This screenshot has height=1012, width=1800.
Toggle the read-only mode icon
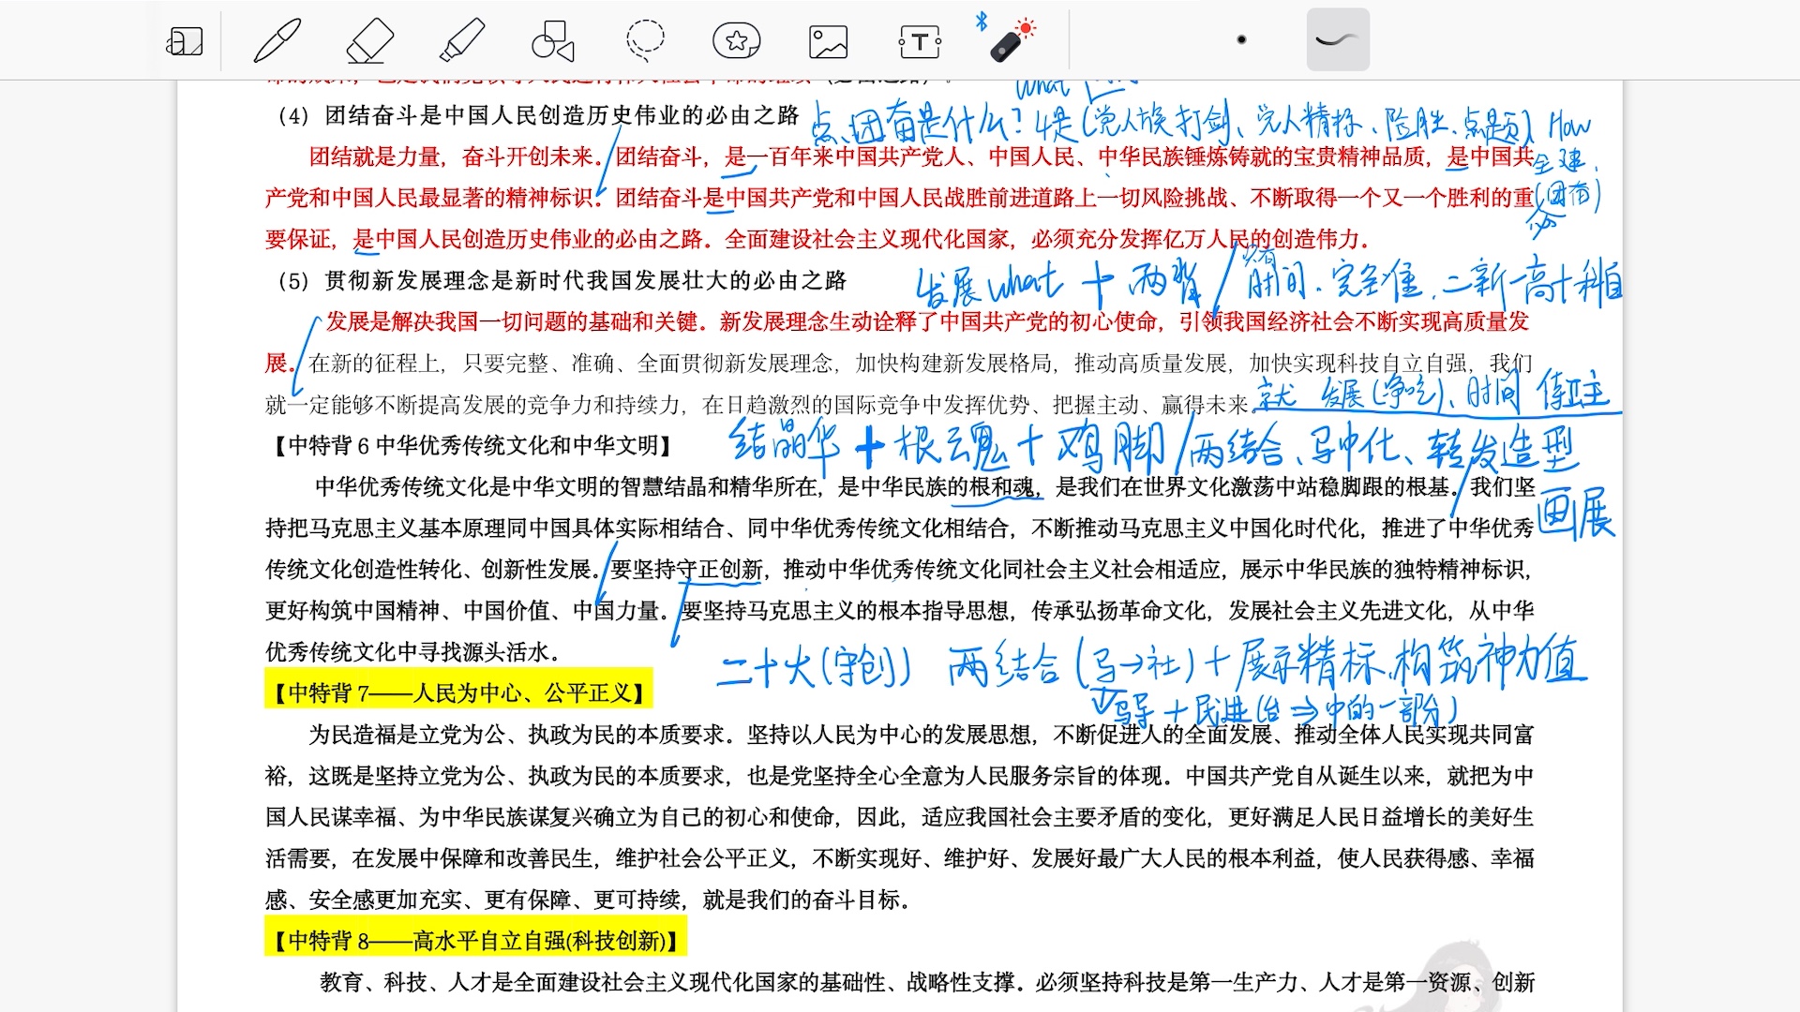coord(185,41)
